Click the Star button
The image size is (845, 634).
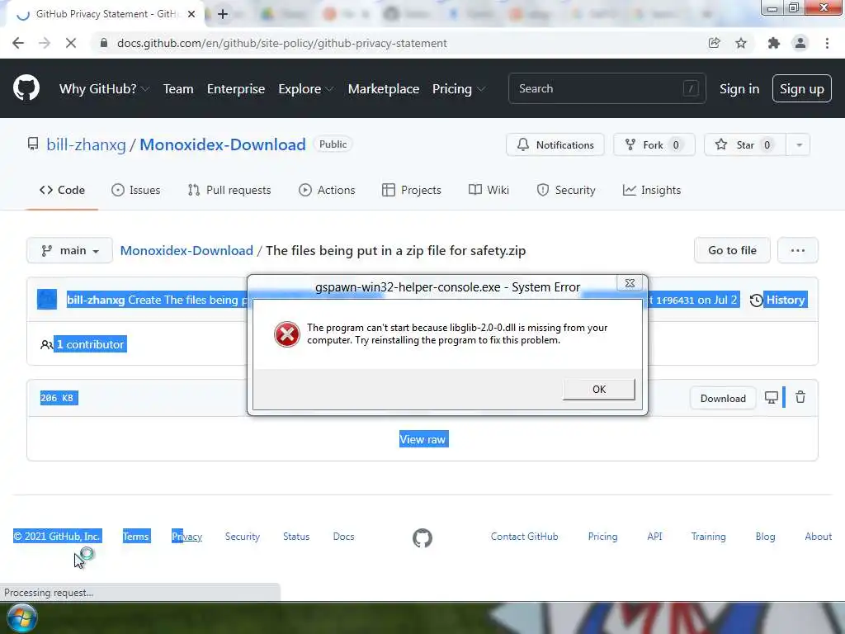coord(745,144)
